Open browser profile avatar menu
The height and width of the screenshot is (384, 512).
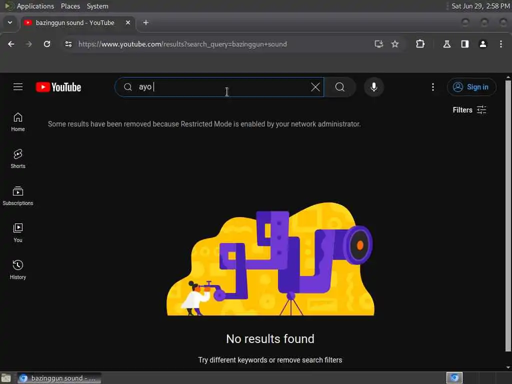(x=483, y=44)
